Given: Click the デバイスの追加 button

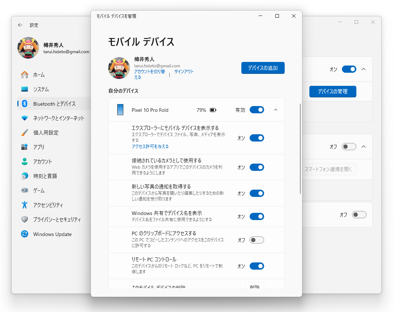Looking at the screenshot, I should coord(263,68).
